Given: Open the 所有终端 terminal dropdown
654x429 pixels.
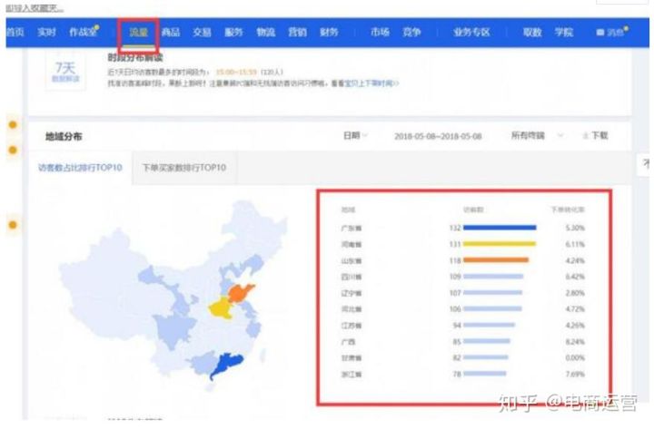Looking at the screenshot, I should (x=536, y=136).
